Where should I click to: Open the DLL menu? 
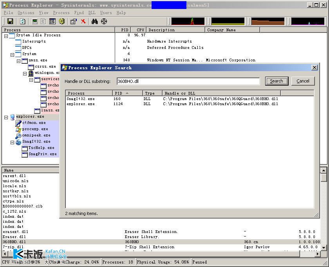coord(92,13)
